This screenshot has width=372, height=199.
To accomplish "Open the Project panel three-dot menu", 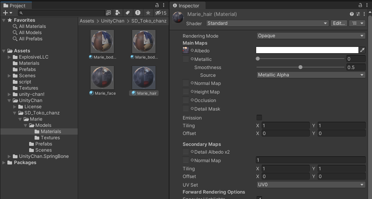I will 164,5.
